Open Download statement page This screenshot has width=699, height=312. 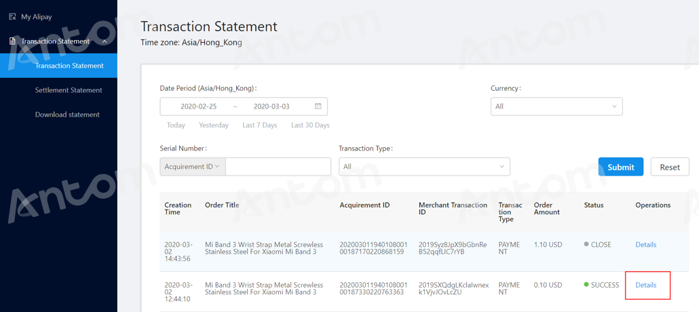click(67, 115)
